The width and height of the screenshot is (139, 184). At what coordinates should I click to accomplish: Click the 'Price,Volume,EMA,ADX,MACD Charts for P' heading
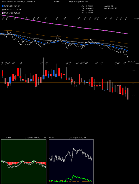18,2
